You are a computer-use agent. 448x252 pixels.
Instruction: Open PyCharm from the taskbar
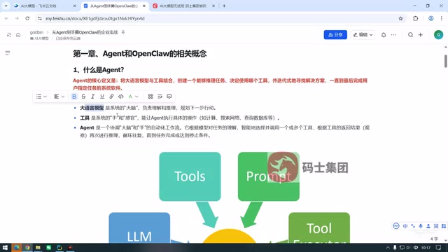(x=59, y=247)
